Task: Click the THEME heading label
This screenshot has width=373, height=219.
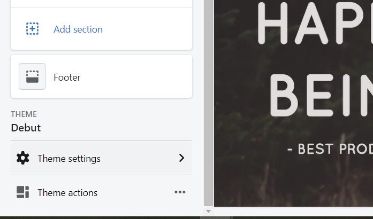Action: pos(24,114)
